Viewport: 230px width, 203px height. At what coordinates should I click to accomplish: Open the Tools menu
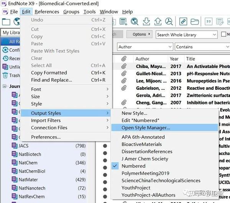pyautogui.click(x=89, y=12)
